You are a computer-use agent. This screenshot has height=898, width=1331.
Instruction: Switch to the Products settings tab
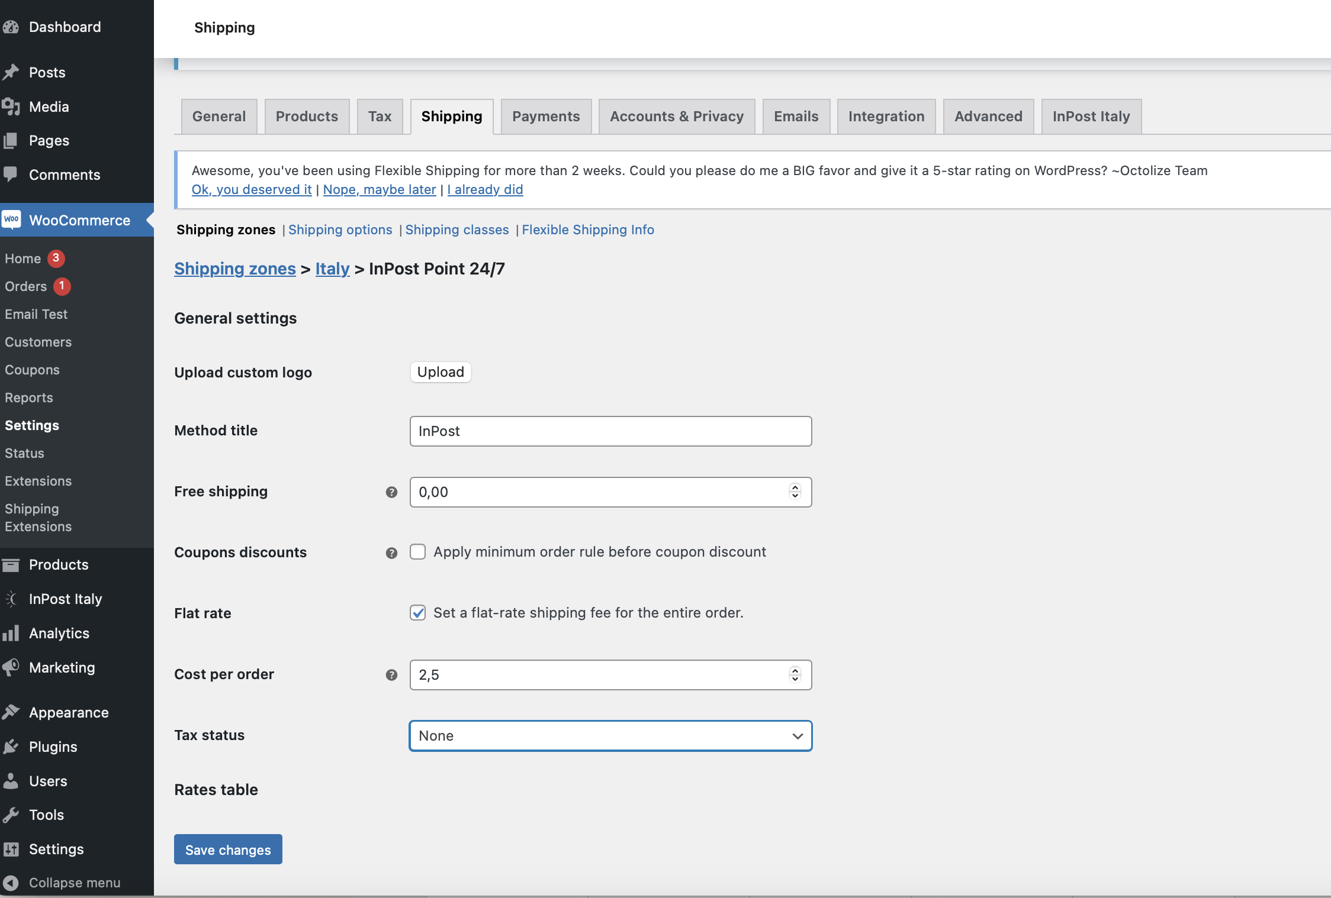307,117
